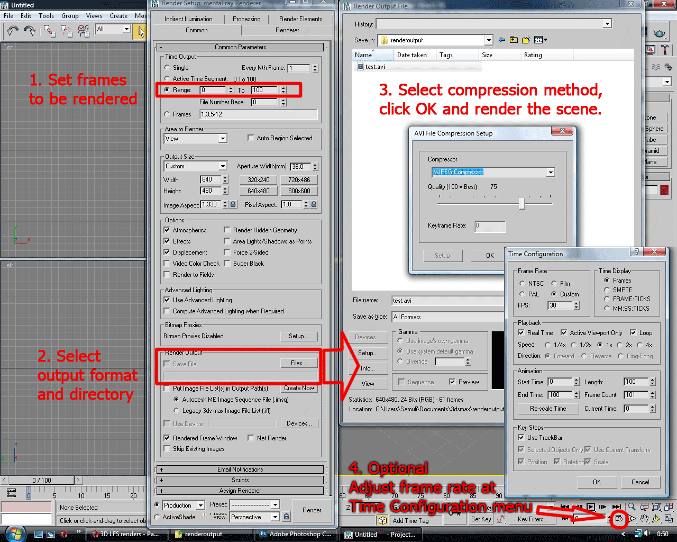
Task: Open the Perspective viewport dropdown
Action: tap(275, 517)
